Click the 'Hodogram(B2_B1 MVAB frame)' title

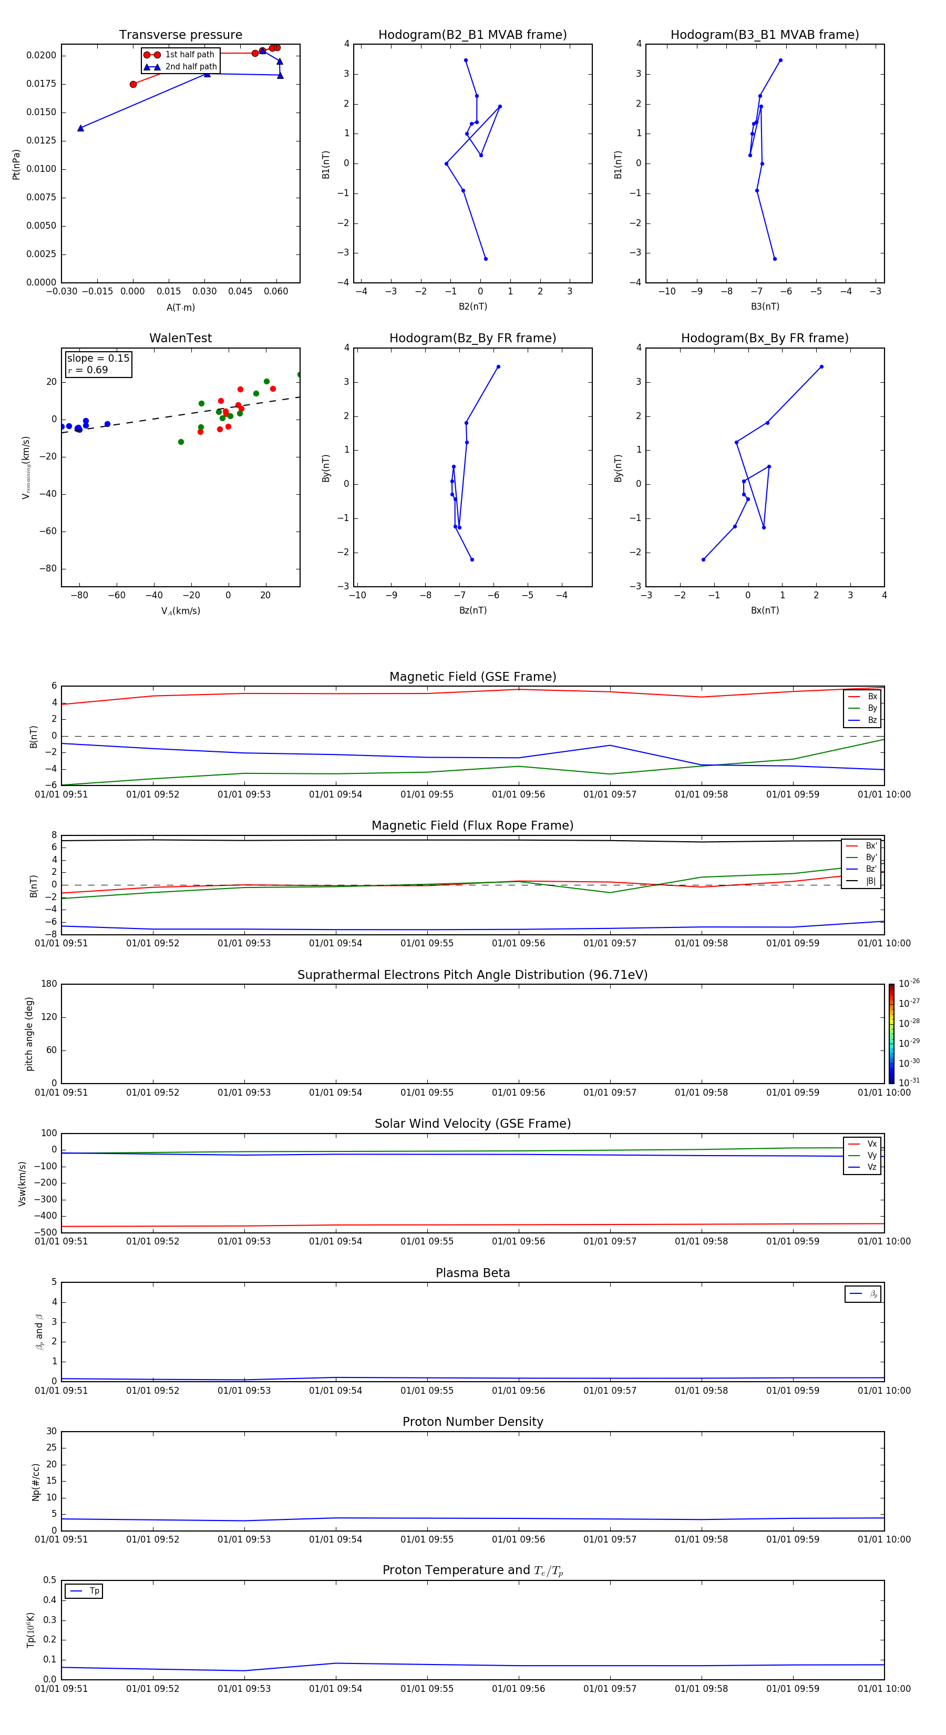pyautogui.click(x=472, y=35)
